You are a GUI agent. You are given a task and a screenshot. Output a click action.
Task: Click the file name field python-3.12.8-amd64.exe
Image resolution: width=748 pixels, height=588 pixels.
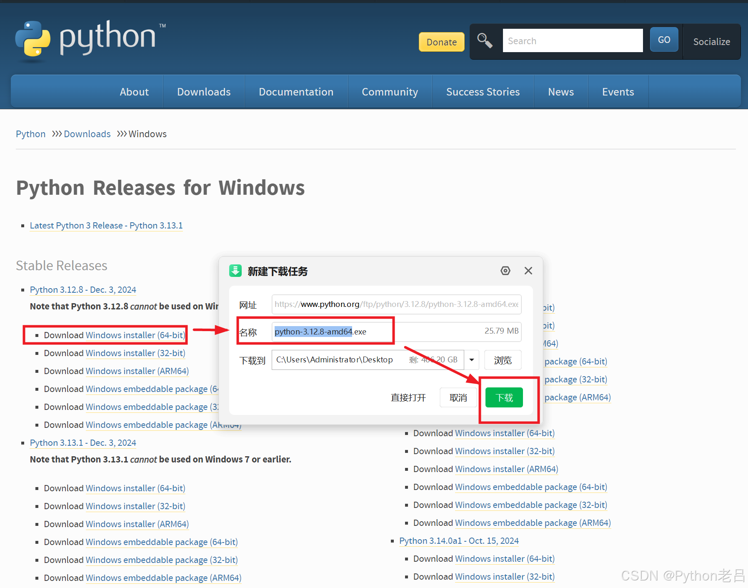396,332
